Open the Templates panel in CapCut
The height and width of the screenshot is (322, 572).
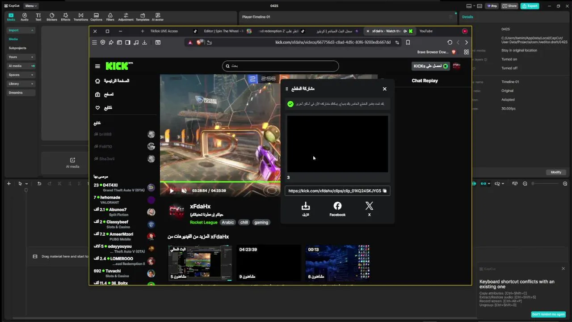coord(143,17)
